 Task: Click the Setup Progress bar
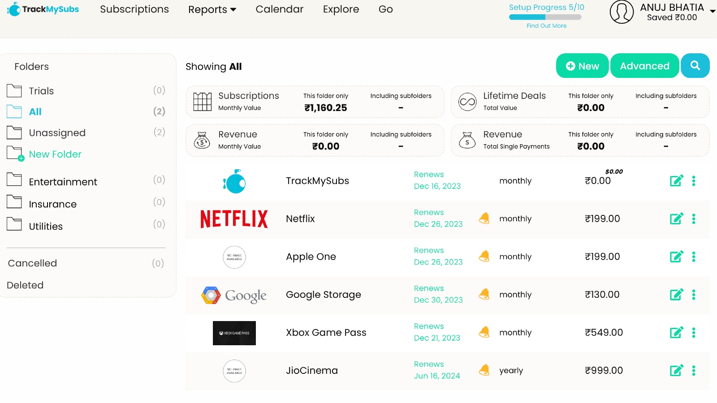point(545,17)
